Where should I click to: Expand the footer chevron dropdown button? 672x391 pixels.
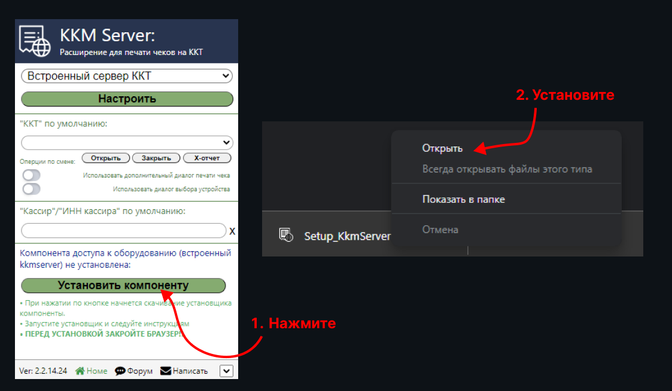tap(226, 371)
